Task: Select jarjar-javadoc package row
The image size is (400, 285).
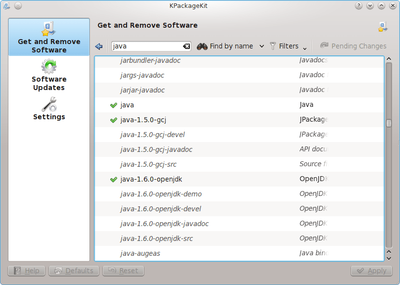Action: (239, 90)
